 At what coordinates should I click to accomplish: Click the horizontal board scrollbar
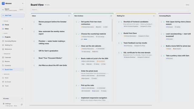point(91,105)
